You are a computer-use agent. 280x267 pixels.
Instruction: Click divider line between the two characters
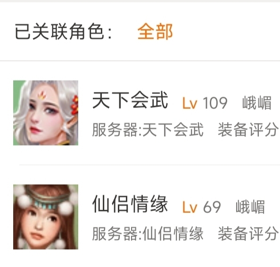tap(149, 165)
